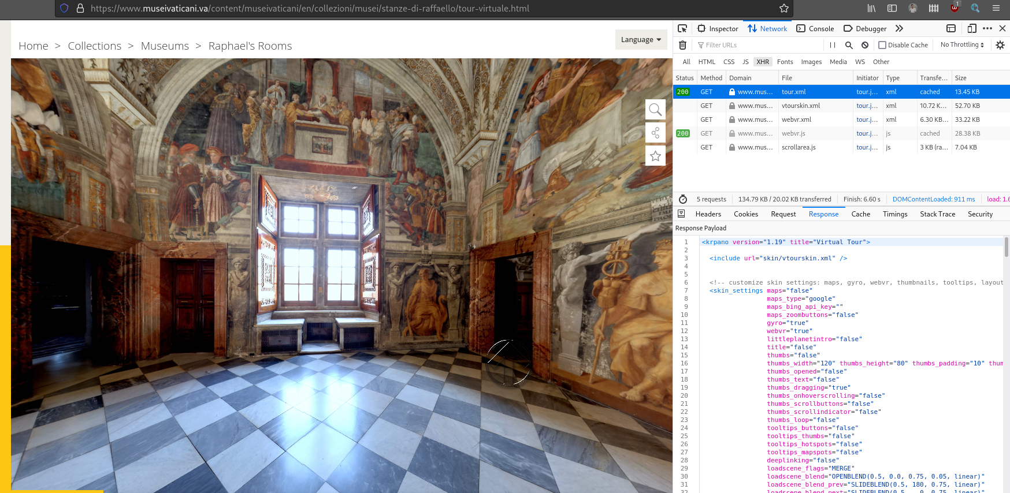The image size is (1010, 493).
Task: Open network settings gear
Action: click(1000, 45)
